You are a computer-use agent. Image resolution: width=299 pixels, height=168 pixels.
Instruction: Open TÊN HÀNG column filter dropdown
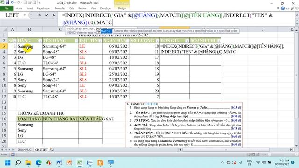(77, 41)
